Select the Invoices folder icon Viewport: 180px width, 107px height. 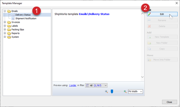tap(9, 22)
